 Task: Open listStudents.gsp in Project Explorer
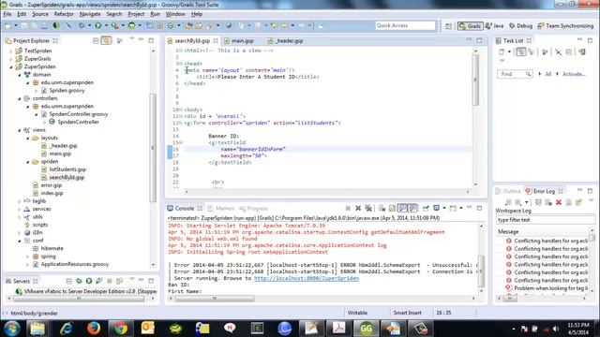pyautogui.click(x=67, y=169)
